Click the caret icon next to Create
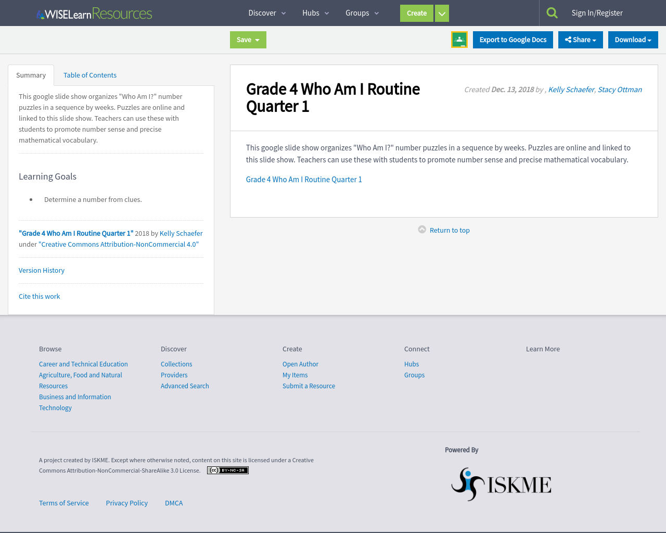Screen dimensions: 666x533 pyautogui.click(x=442, y=13)
